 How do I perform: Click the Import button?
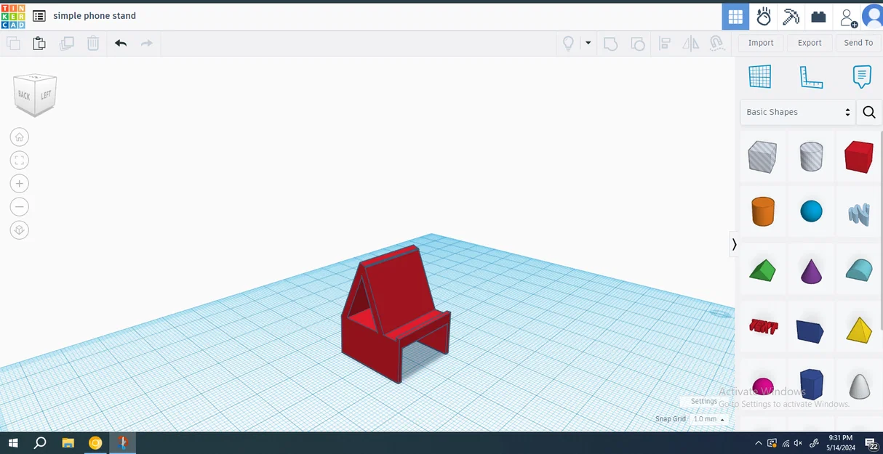(761, 43)
